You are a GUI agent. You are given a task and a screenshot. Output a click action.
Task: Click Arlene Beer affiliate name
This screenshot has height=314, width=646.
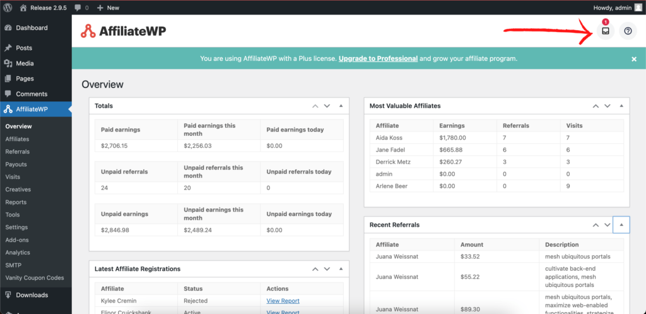tap(391, 186)
